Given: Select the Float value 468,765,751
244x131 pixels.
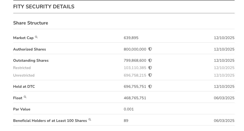Looking at the screenshot, I should pyautogui.click(x=135, y=98).
